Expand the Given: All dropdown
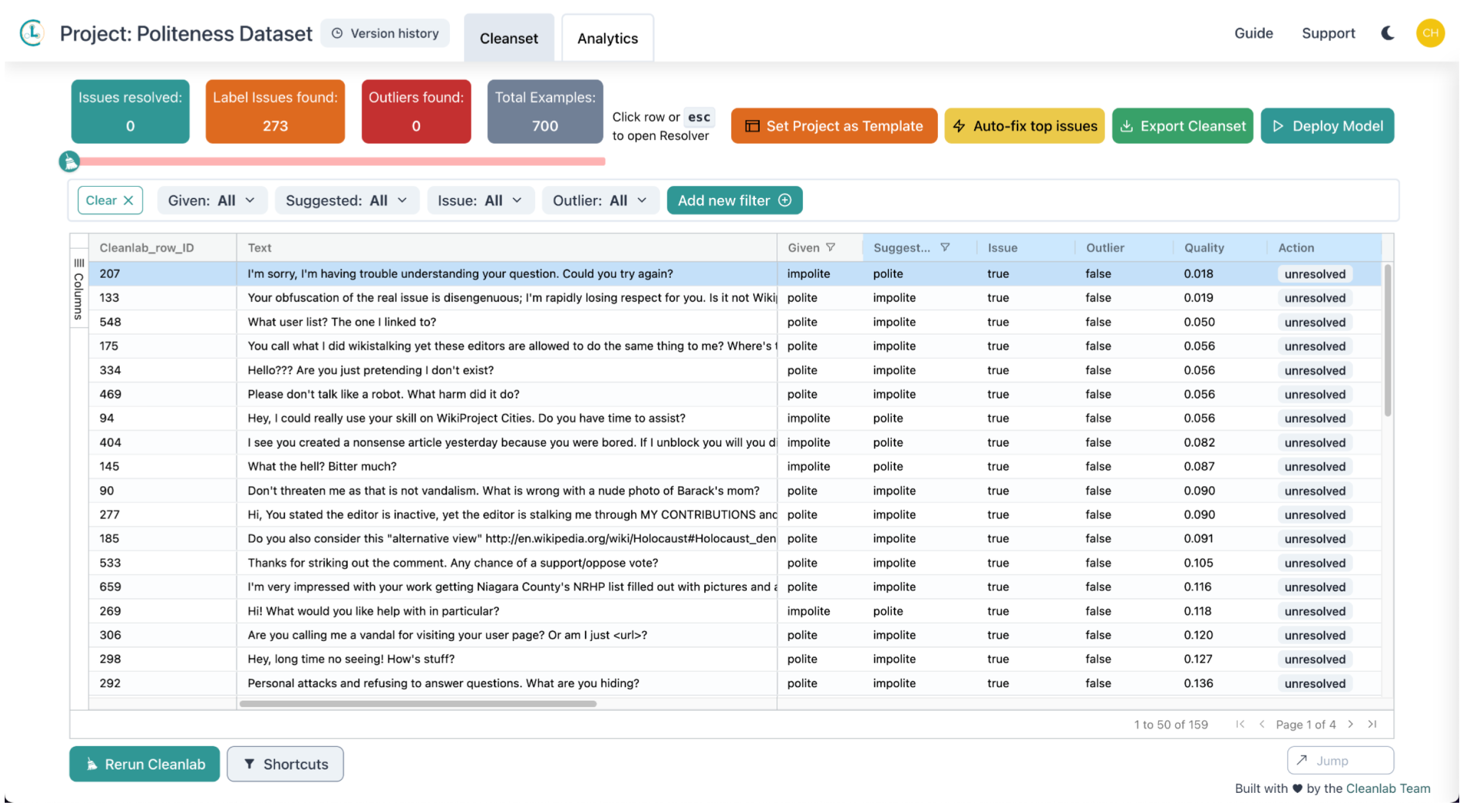The height and width of the screenshot is (811, 1461). 212,200
